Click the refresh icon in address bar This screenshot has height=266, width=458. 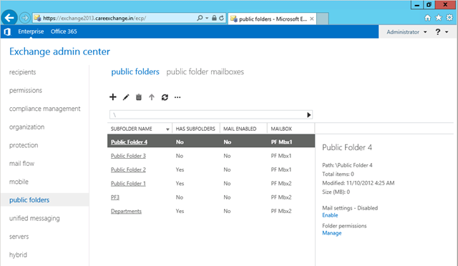pos(222,18)
